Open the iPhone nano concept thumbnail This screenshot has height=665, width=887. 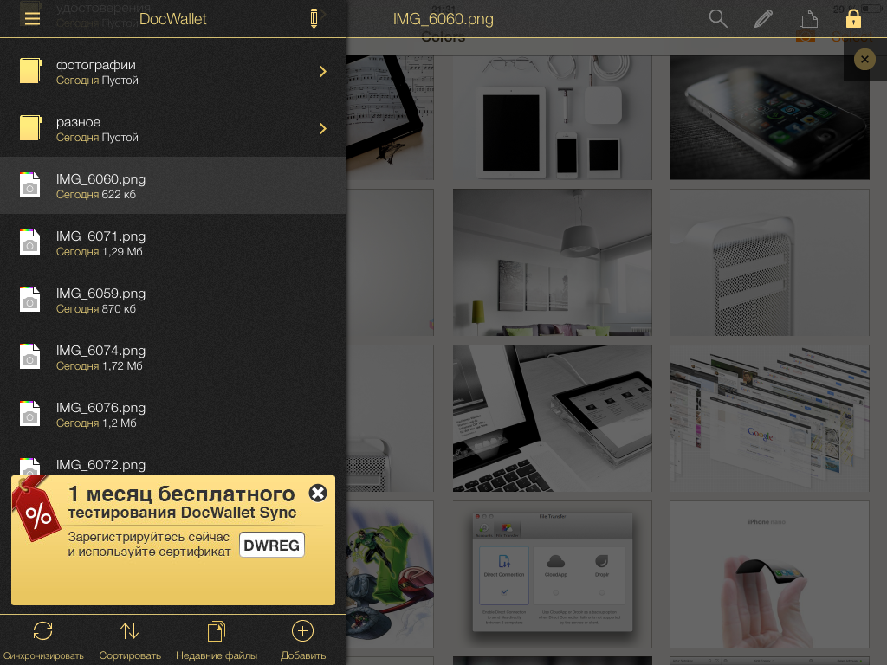pos(769,575)
